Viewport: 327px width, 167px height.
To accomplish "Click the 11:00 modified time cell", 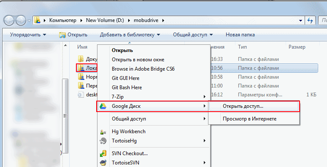I will pos(217,86).
